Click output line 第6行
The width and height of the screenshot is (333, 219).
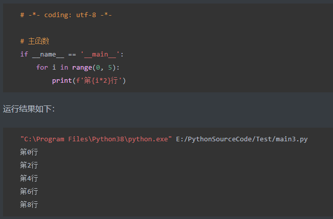pos(29,191)
